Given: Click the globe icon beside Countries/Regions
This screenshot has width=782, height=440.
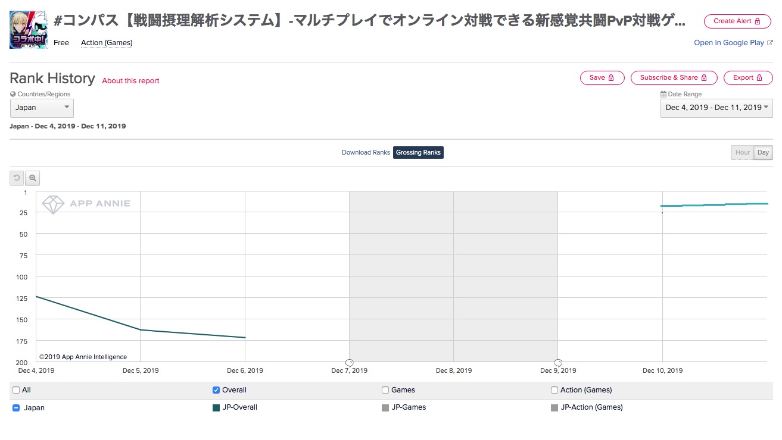Looking at the screenshot, I should pyautogui.click(x=13, y=94).
